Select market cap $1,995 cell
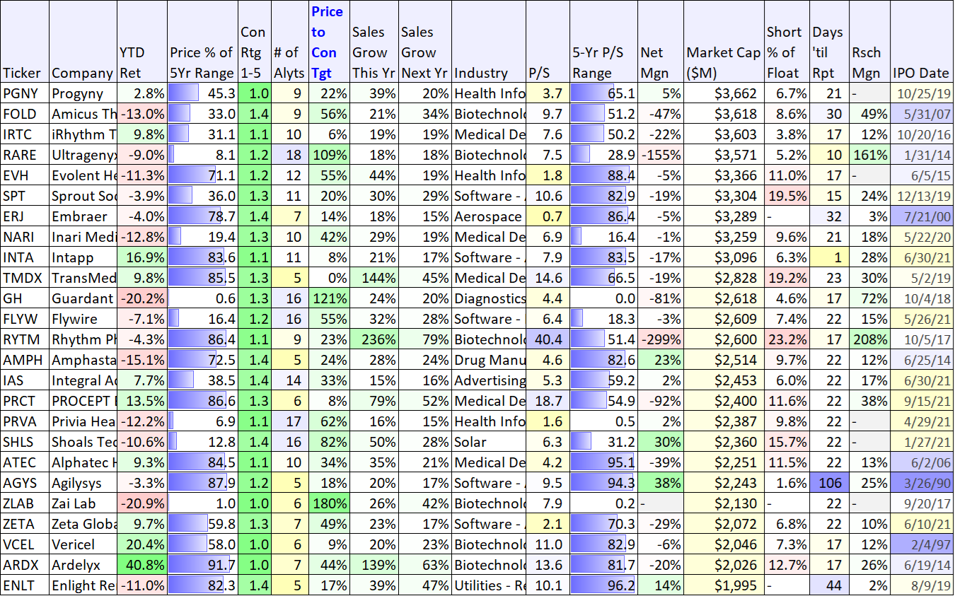The width and height of the screenshot is (955, 596). (723, 585)
